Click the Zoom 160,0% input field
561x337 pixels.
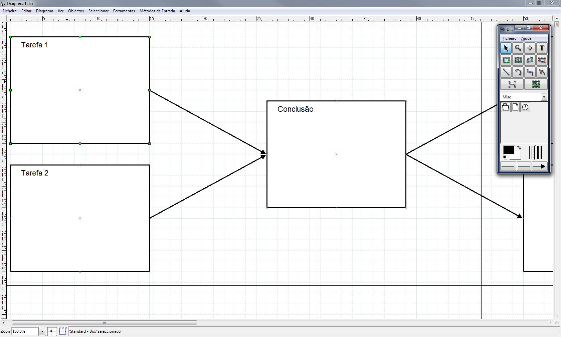click(x=25, y=331)
